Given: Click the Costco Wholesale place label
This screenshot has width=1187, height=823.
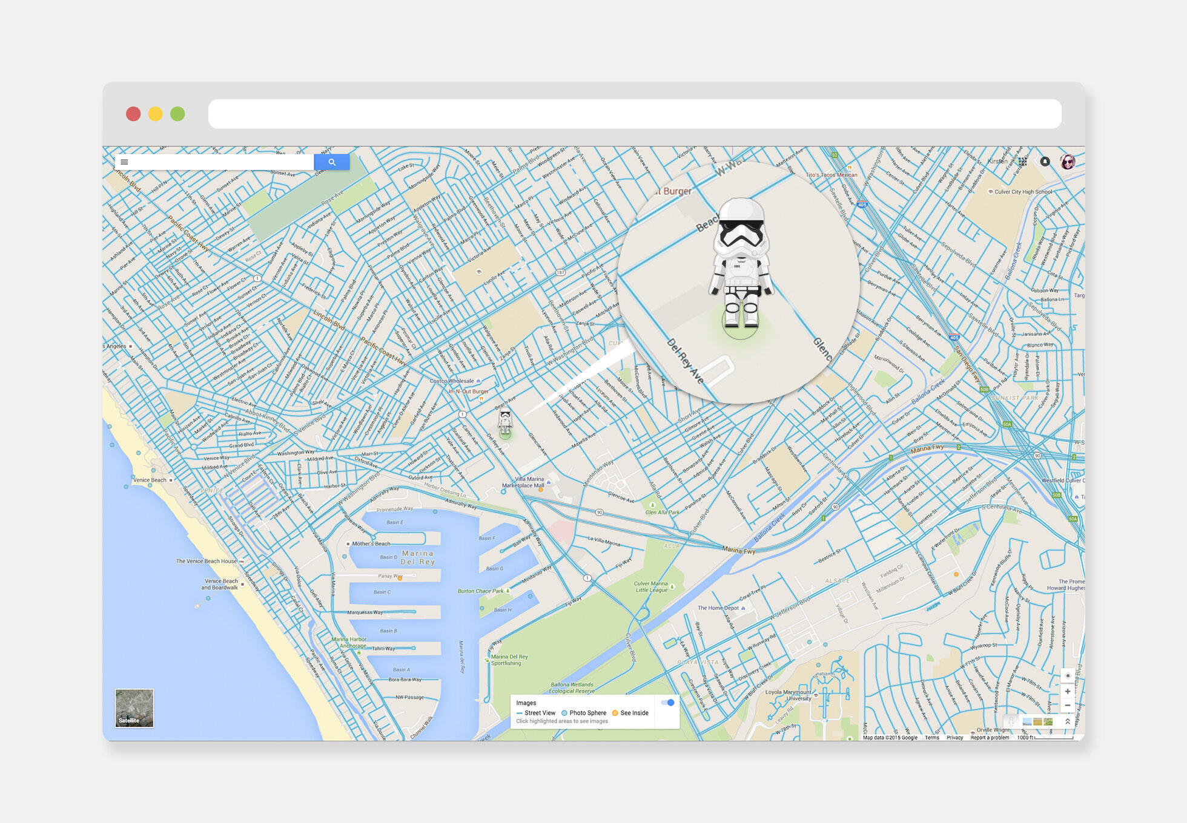Looking at the screenshot, I should pos(452,381).
